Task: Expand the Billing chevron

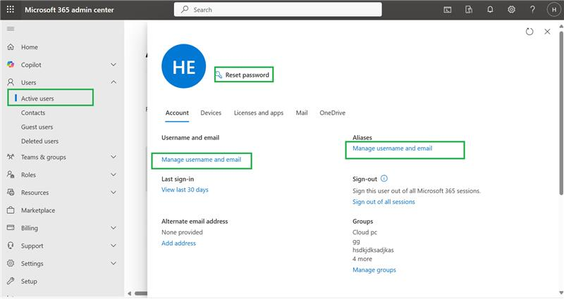Action: coord(114,228)
